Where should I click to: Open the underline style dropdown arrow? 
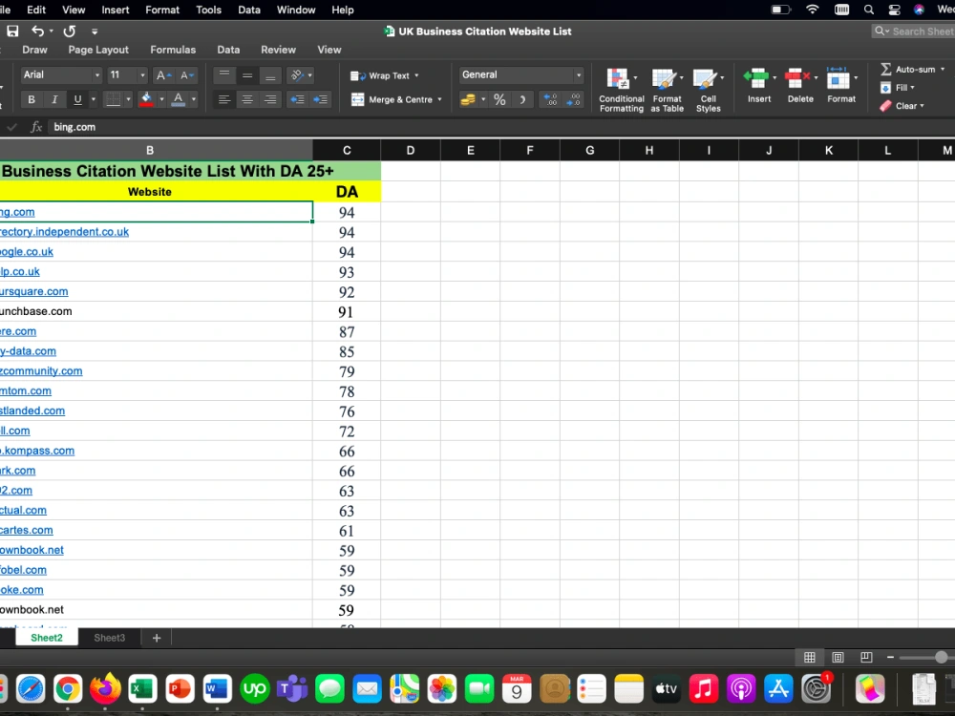(x=94, y=99)
